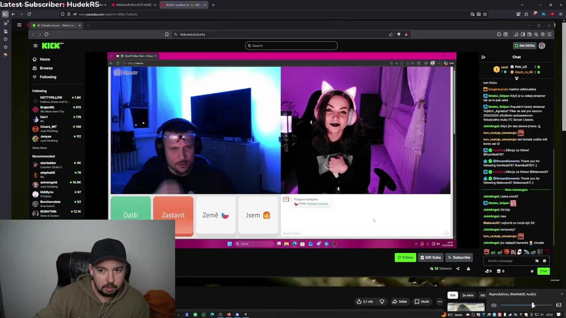The height and width of the screenshot is (318, 566).
Task: Expand the gift leaderboard chevron
Action: (516, 79)
